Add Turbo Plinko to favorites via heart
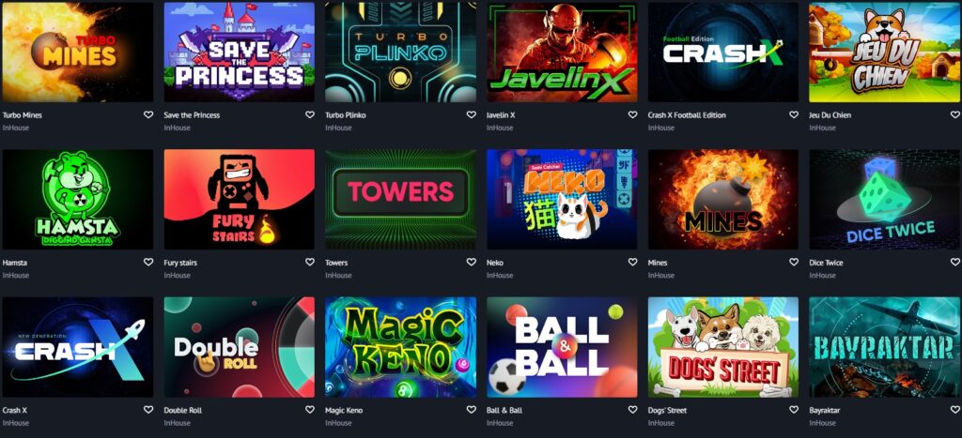The width and height of the screenshot is (962, 438). [471, 114]
